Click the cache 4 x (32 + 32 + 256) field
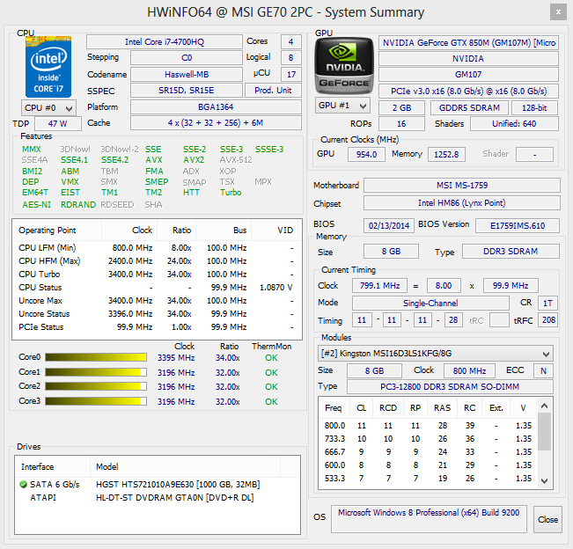Image resolution: width=573 pixels, height=549 pixels. tap(216, 122)
